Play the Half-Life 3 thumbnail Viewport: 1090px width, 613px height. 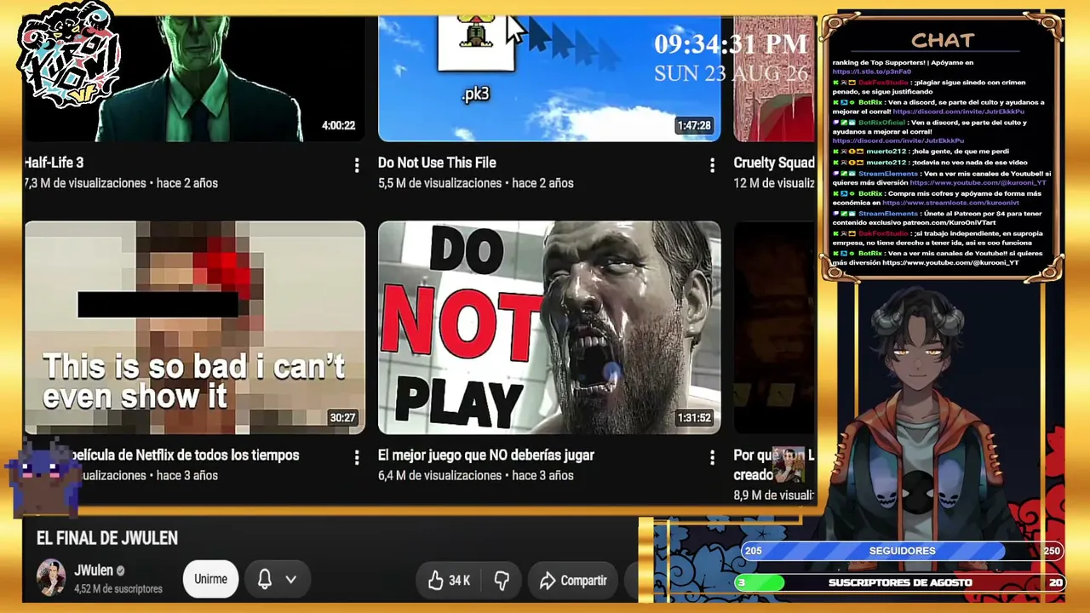[194, 78]
